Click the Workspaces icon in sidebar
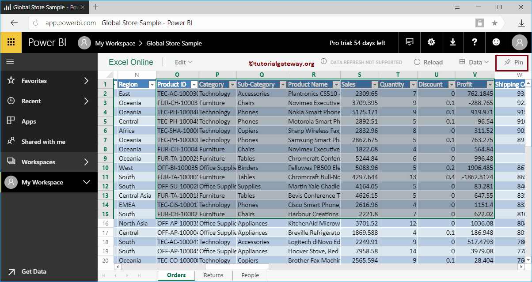The width and height of the screenshot is (532, 282). [x=11, y=162]
